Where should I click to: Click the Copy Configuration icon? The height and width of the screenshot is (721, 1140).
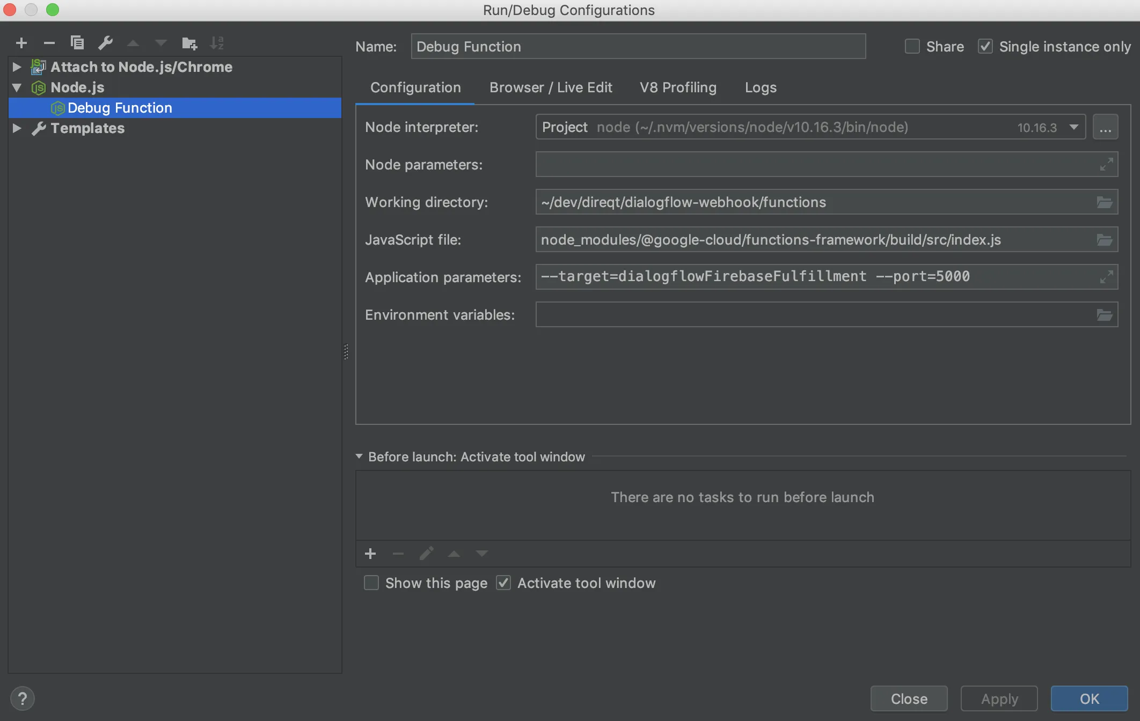[77, 43]
